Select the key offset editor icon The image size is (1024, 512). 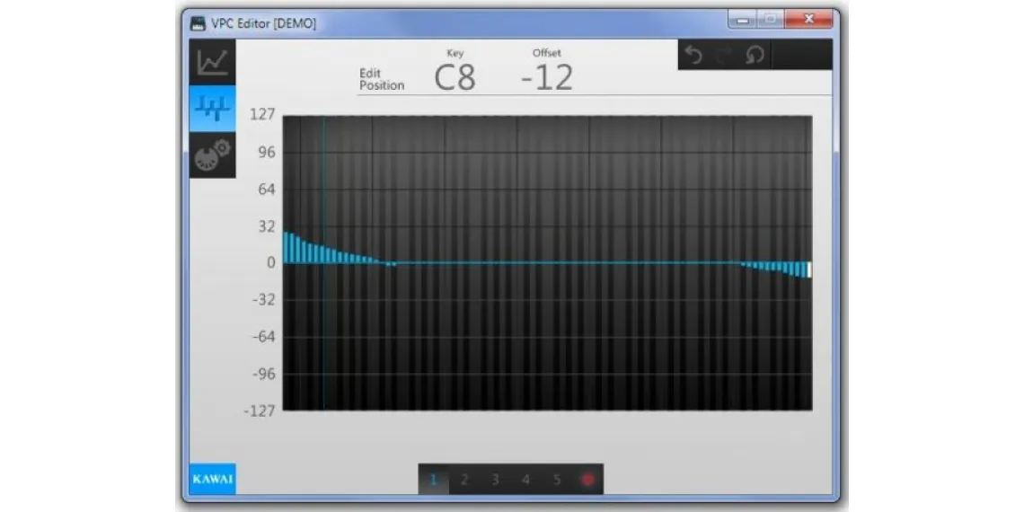tap(213, 109)
